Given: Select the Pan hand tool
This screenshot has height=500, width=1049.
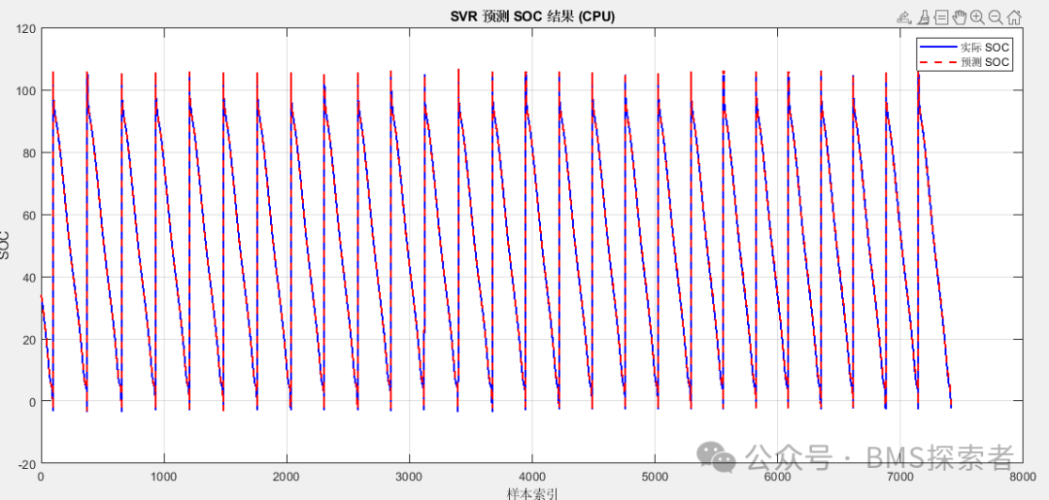Looking at the screenshot, I should tap(960, 17).
